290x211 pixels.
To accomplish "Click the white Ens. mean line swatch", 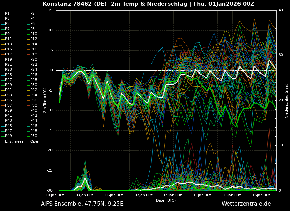I will [x=3, y=142].
